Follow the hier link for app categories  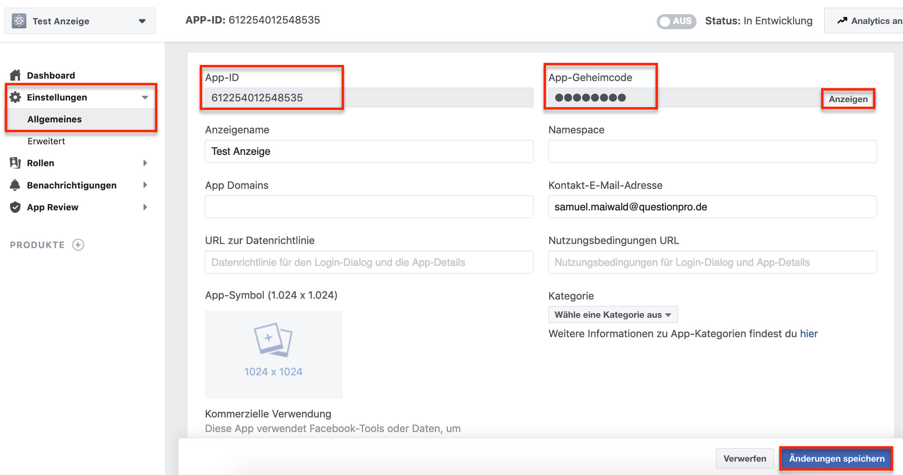tap(808, 334)
